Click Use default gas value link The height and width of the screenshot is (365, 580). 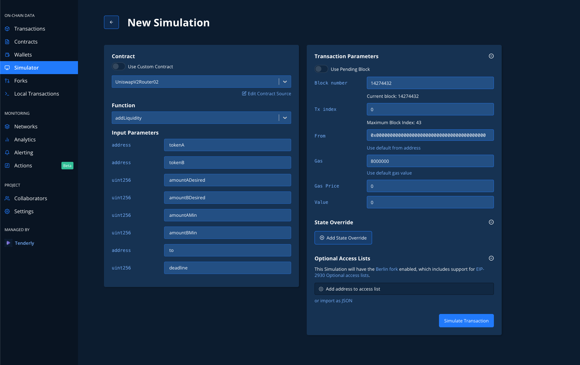389,173
